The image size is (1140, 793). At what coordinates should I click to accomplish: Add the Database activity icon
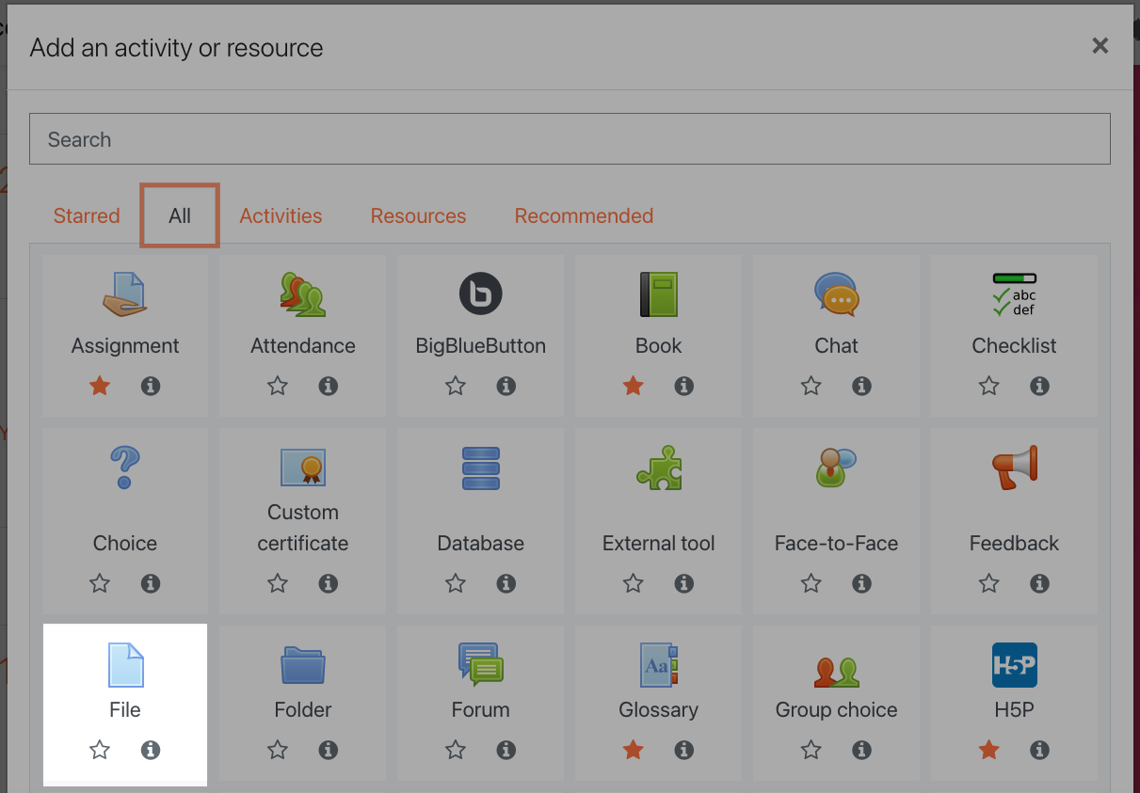[481, 468]
